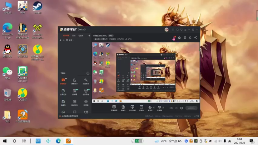Open the lyrics helper tool
The width and height of the screenshot is (258, 145).
pos(74,103)
